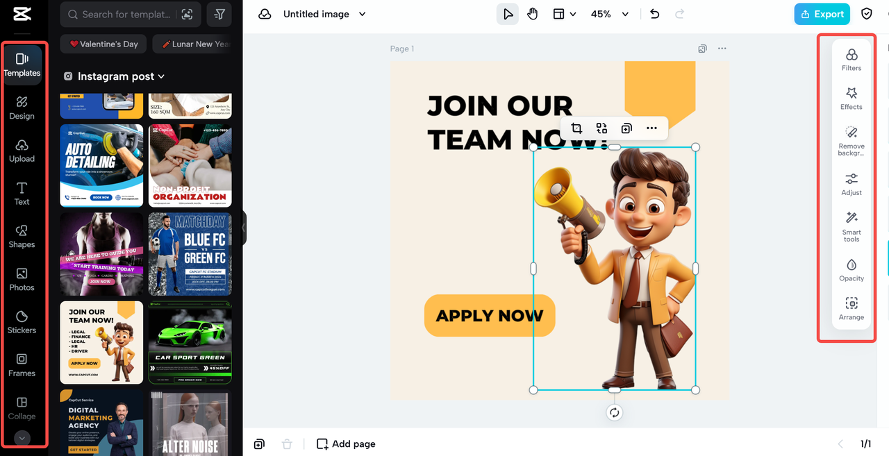Screen dimensions: 889x456
Task: Choose the Non-Profit Organization template
Action: (190, 165)
